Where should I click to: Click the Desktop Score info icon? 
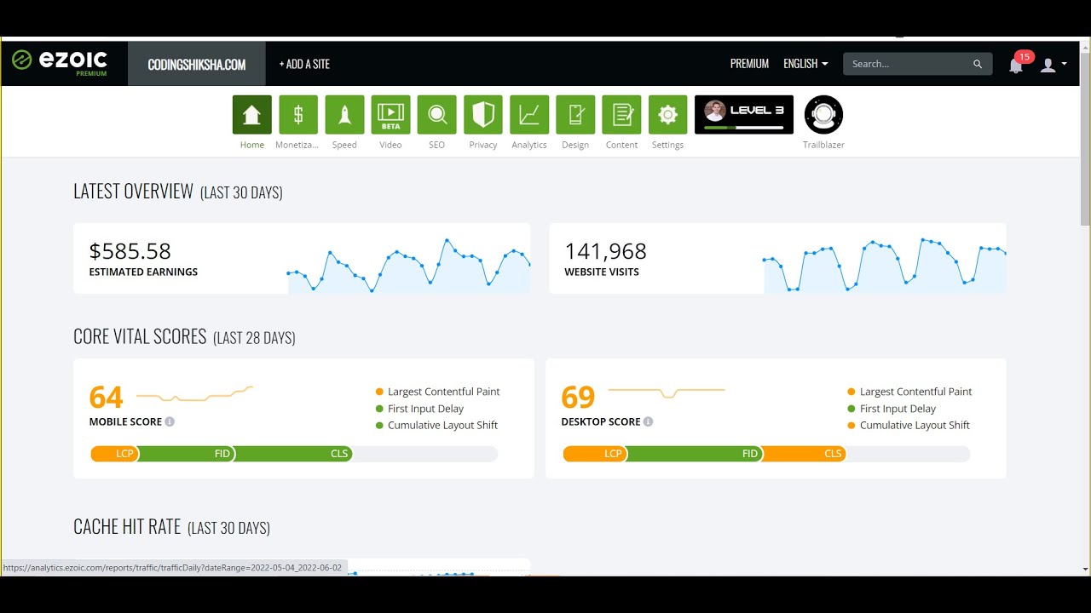648,422
